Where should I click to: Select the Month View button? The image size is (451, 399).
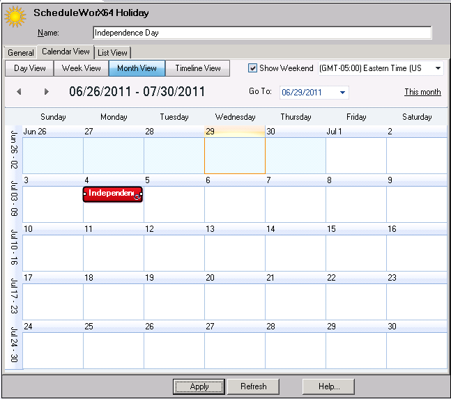coord(137,68)
